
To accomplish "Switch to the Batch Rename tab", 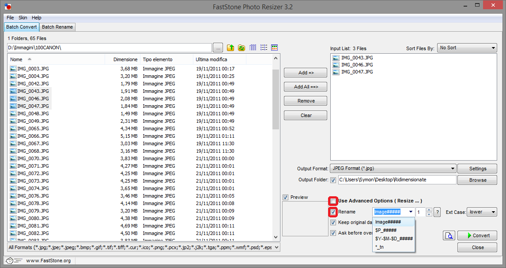I will point(57,27).
